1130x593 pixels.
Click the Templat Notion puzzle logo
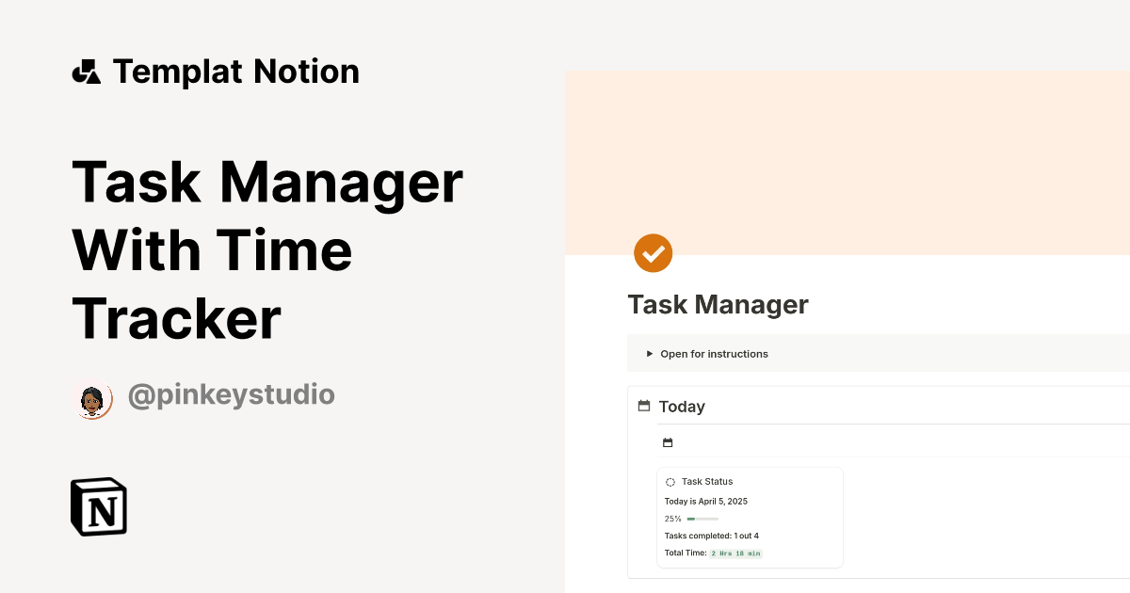[86, 70]
